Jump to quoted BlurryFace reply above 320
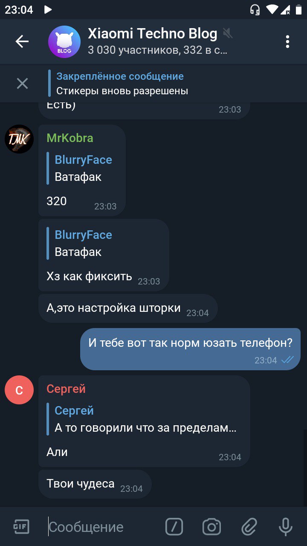This screenshot has width=307, height=546. point(80,168)
